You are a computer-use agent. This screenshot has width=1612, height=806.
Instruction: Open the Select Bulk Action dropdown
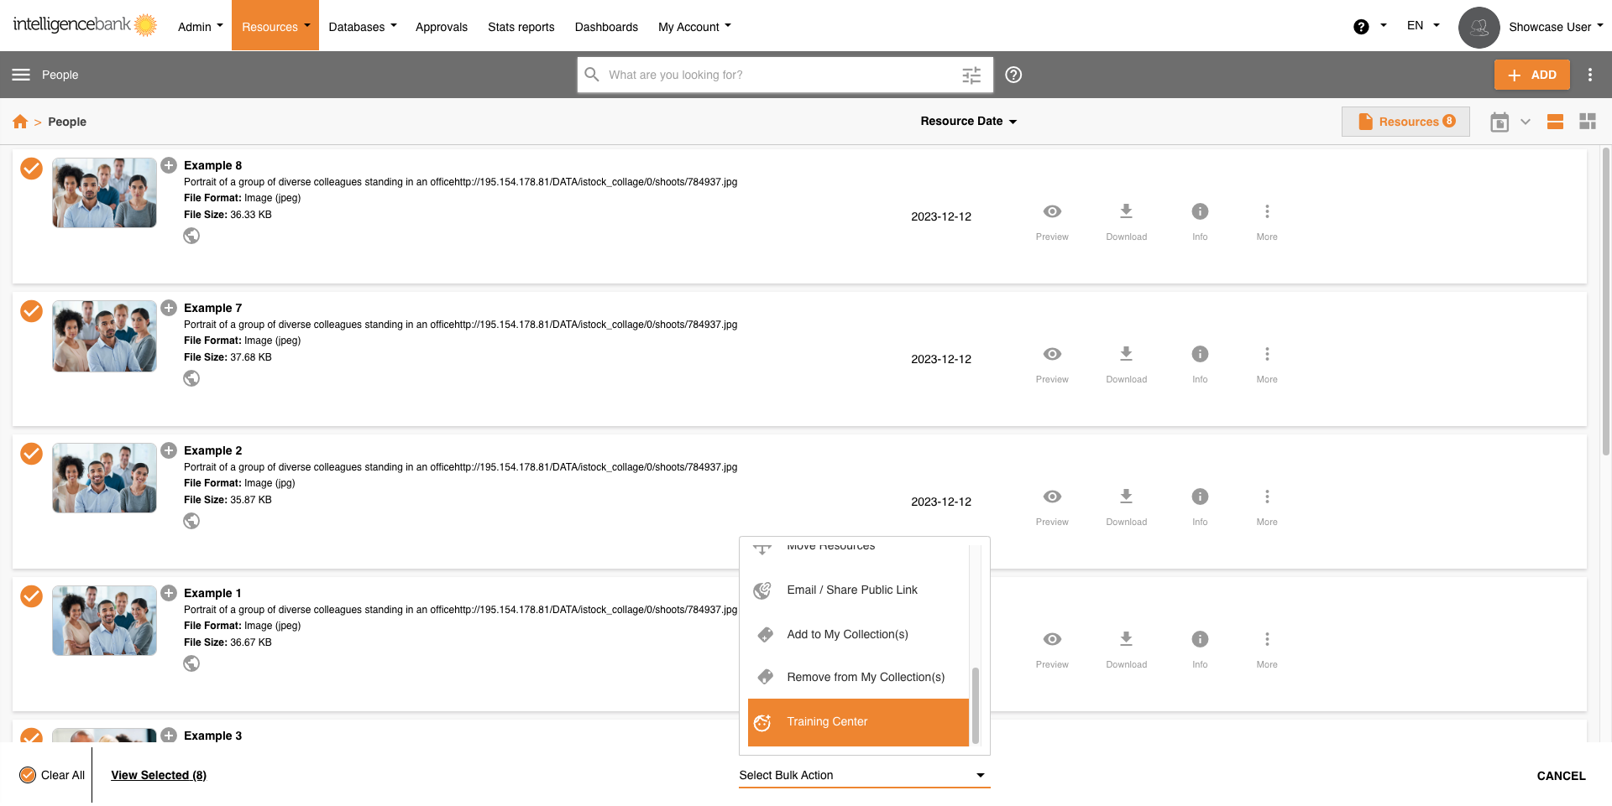[863, 776]
